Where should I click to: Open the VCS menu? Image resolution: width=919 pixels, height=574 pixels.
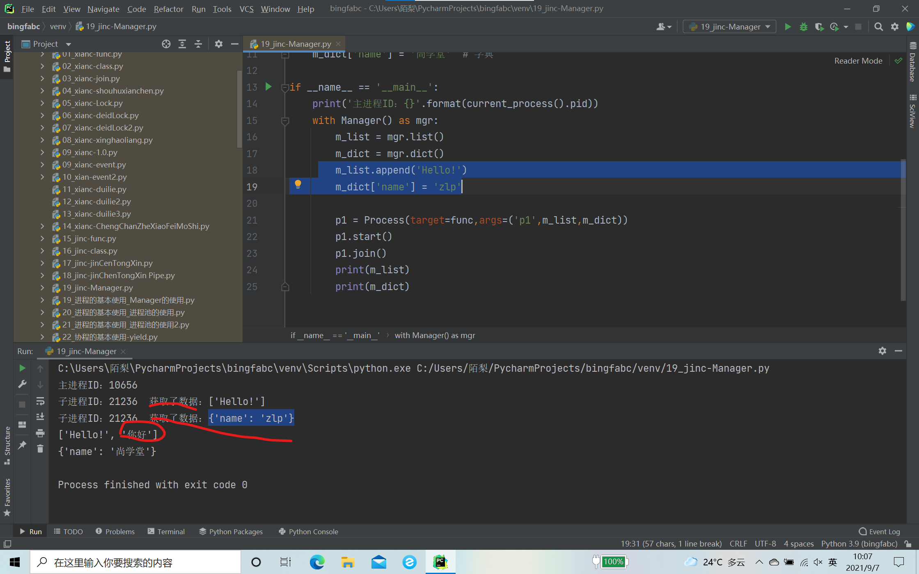pyautogui.click(x=246, y=9)
